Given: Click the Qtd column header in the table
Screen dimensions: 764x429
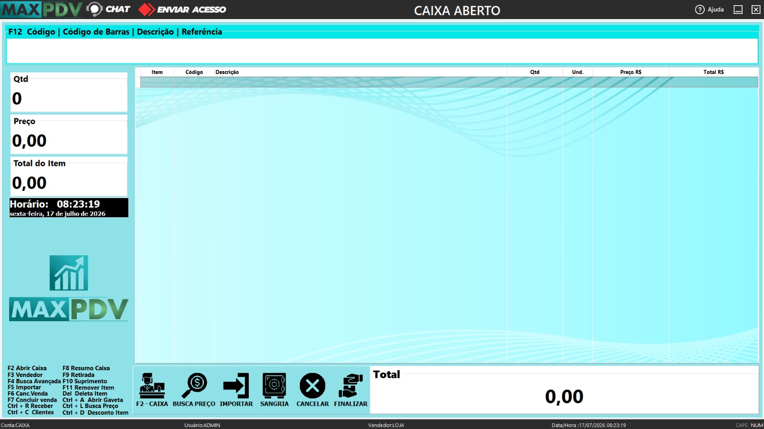Looking at the screenshot, I should pyautogui.click(x=535, y=72).
